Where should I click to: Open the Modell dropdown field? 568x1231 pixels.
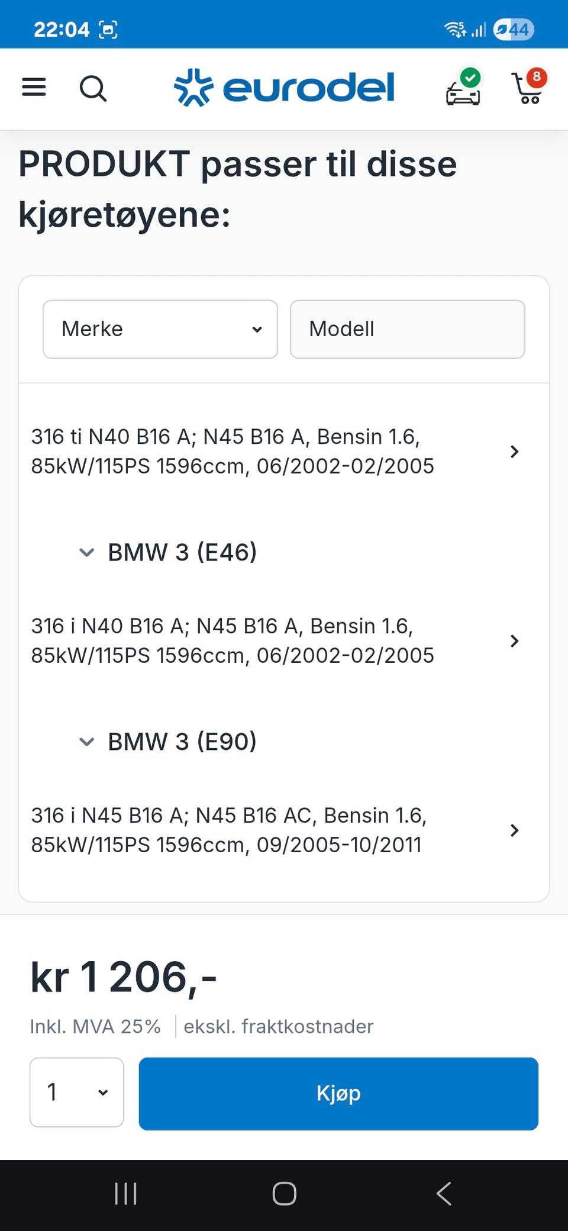407,329
